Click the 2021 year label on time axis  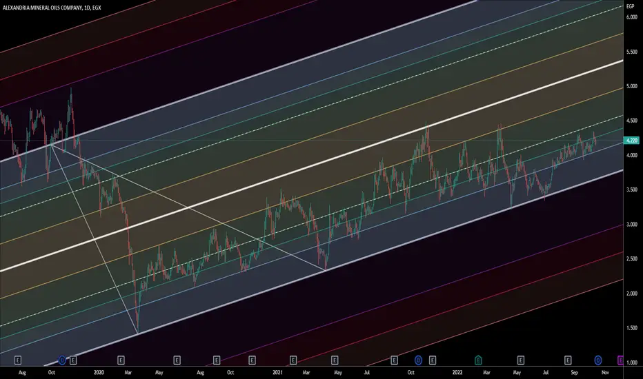[277, 372]
